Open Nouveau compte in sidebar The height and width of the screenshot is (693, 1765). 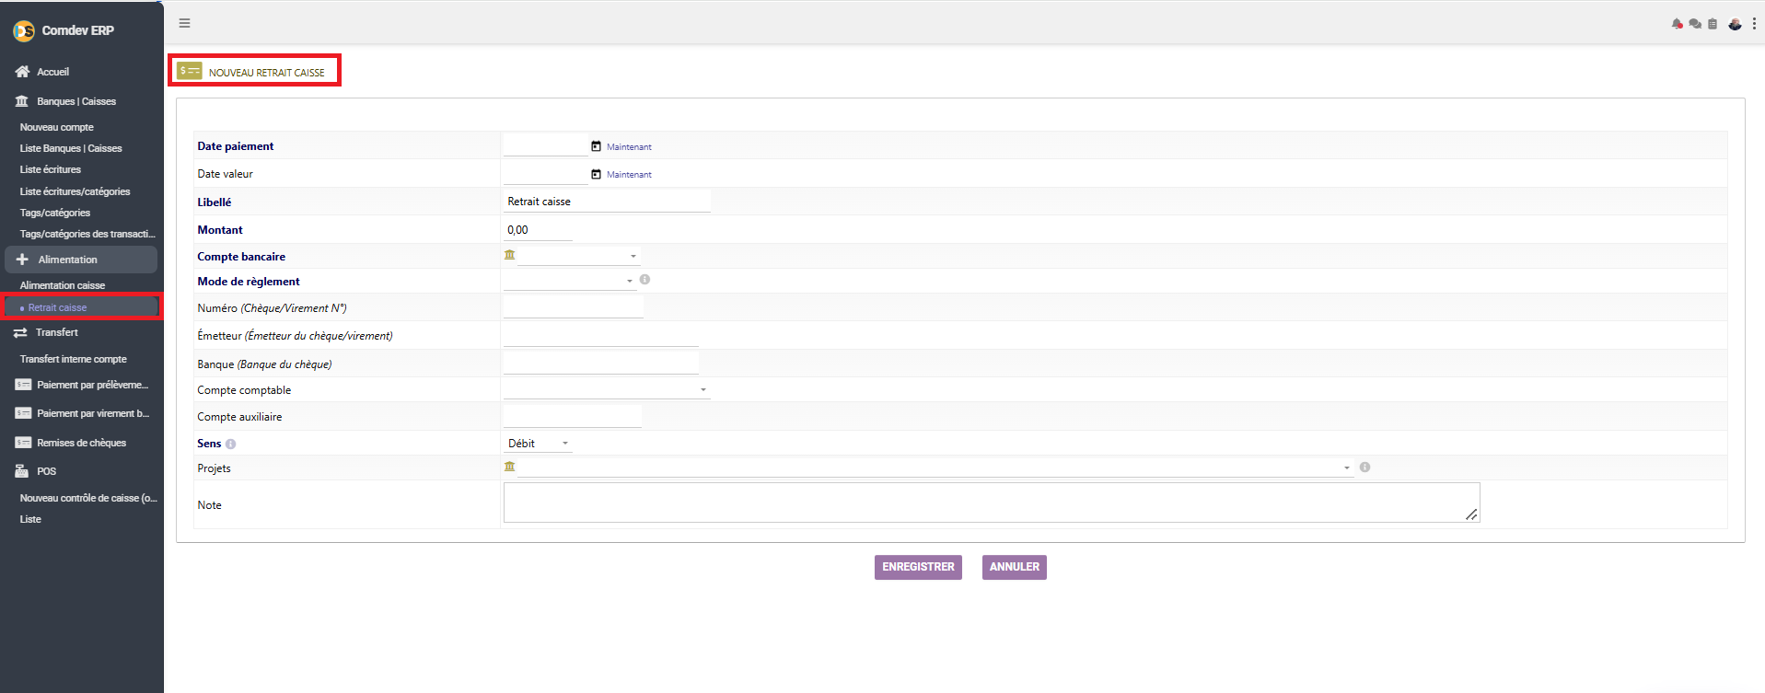point(57,127)
